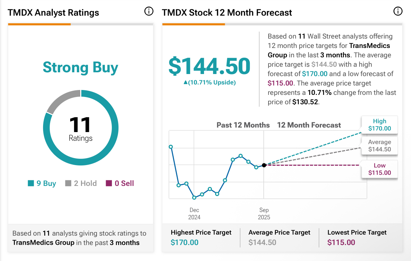Click the Lowest Price Target $115.00 value

point(341,243)
